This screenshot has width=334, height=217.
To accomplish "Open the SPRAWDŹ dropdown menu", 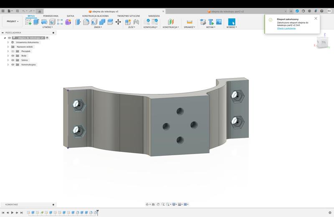I will pos(190,27).
